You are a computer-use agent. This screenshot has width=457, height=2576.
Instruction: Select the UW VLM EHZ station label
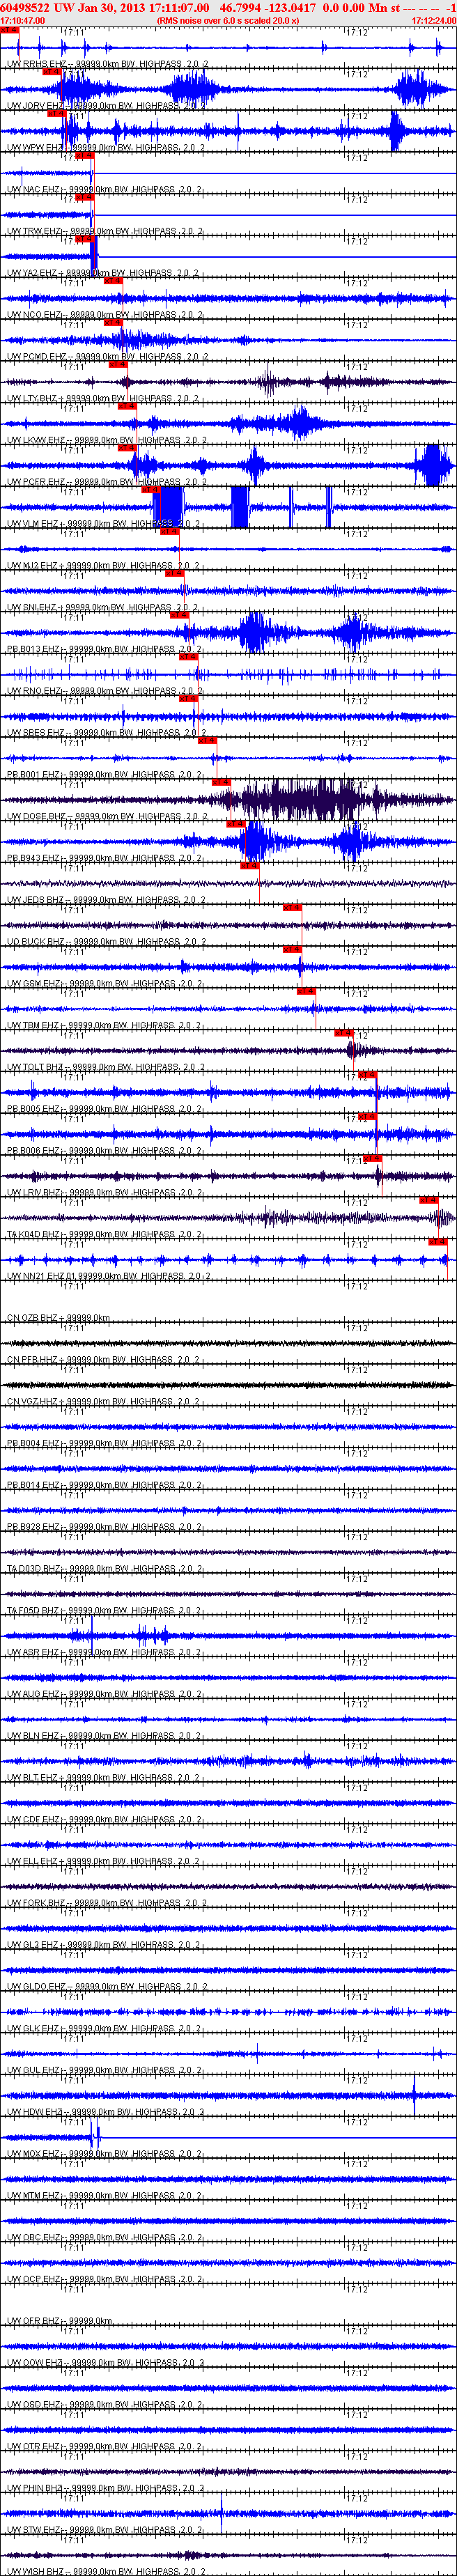tap(105, 524)
